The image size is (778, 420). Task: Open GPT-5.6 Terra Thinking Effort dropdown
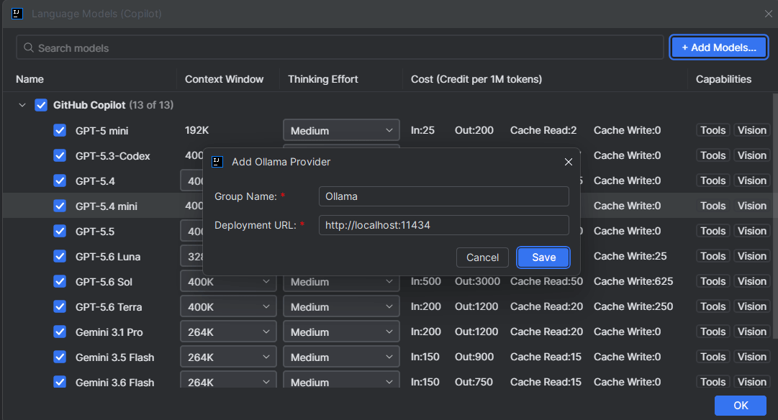[x=341, y=307]
